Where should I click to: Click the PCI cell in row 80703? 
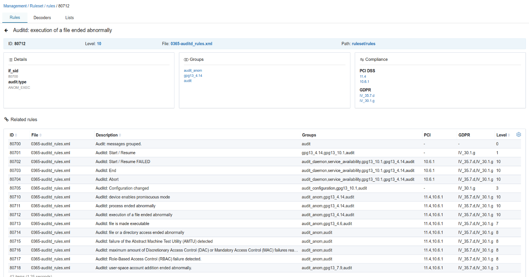pyautogui.click(x=429, y=170)
